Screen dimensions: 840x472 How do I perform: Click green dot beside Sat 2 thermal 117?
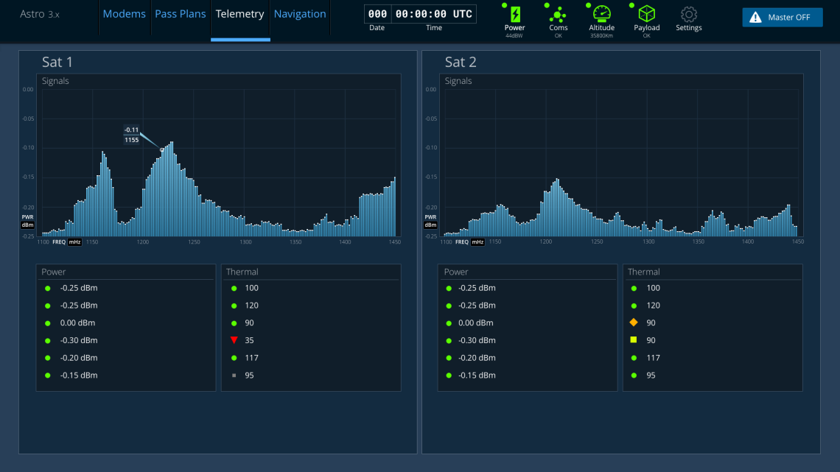point(634,358)
